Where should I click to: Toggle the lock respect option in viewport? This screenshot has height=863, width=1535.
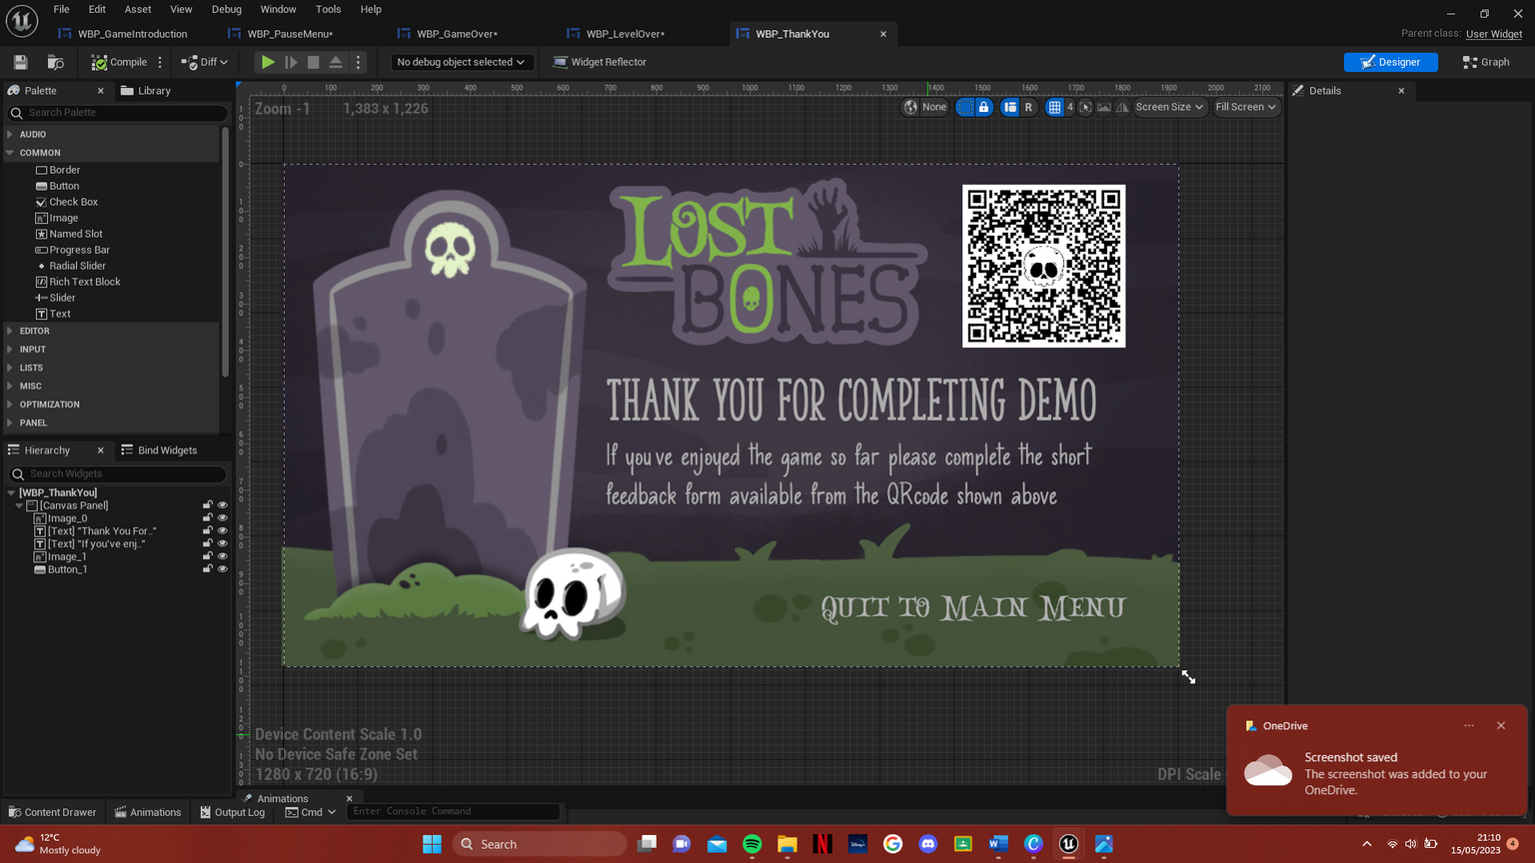pos(983,107)
